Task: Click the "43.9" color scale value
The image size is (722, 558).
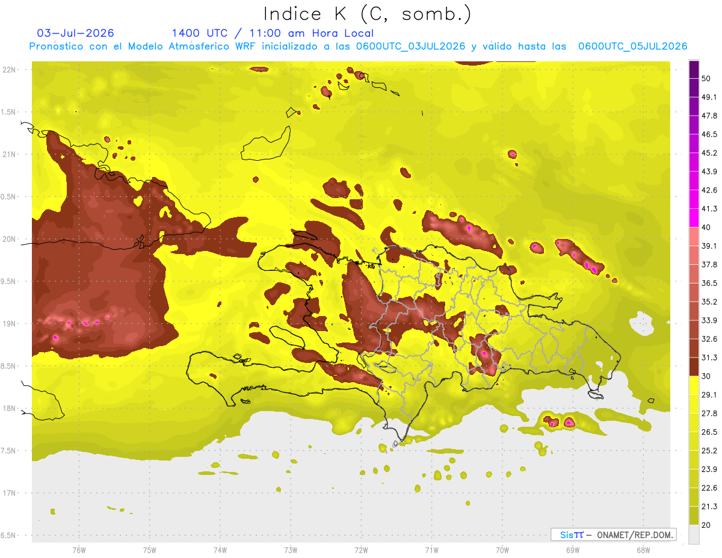Action: pos(709,172)
